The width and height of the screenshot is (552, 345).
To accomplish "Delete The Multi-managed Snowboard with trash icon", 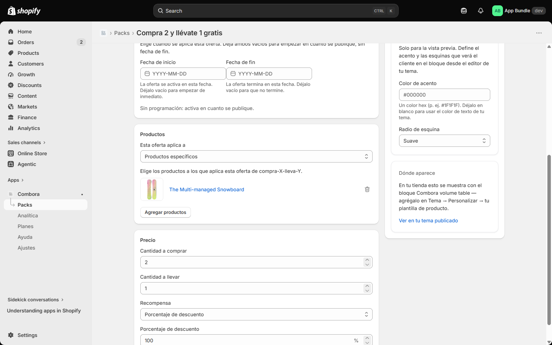I will (x=367, y=189).
